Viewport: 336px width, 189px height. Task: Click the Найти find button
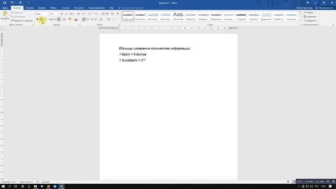[x=309, y=13]
